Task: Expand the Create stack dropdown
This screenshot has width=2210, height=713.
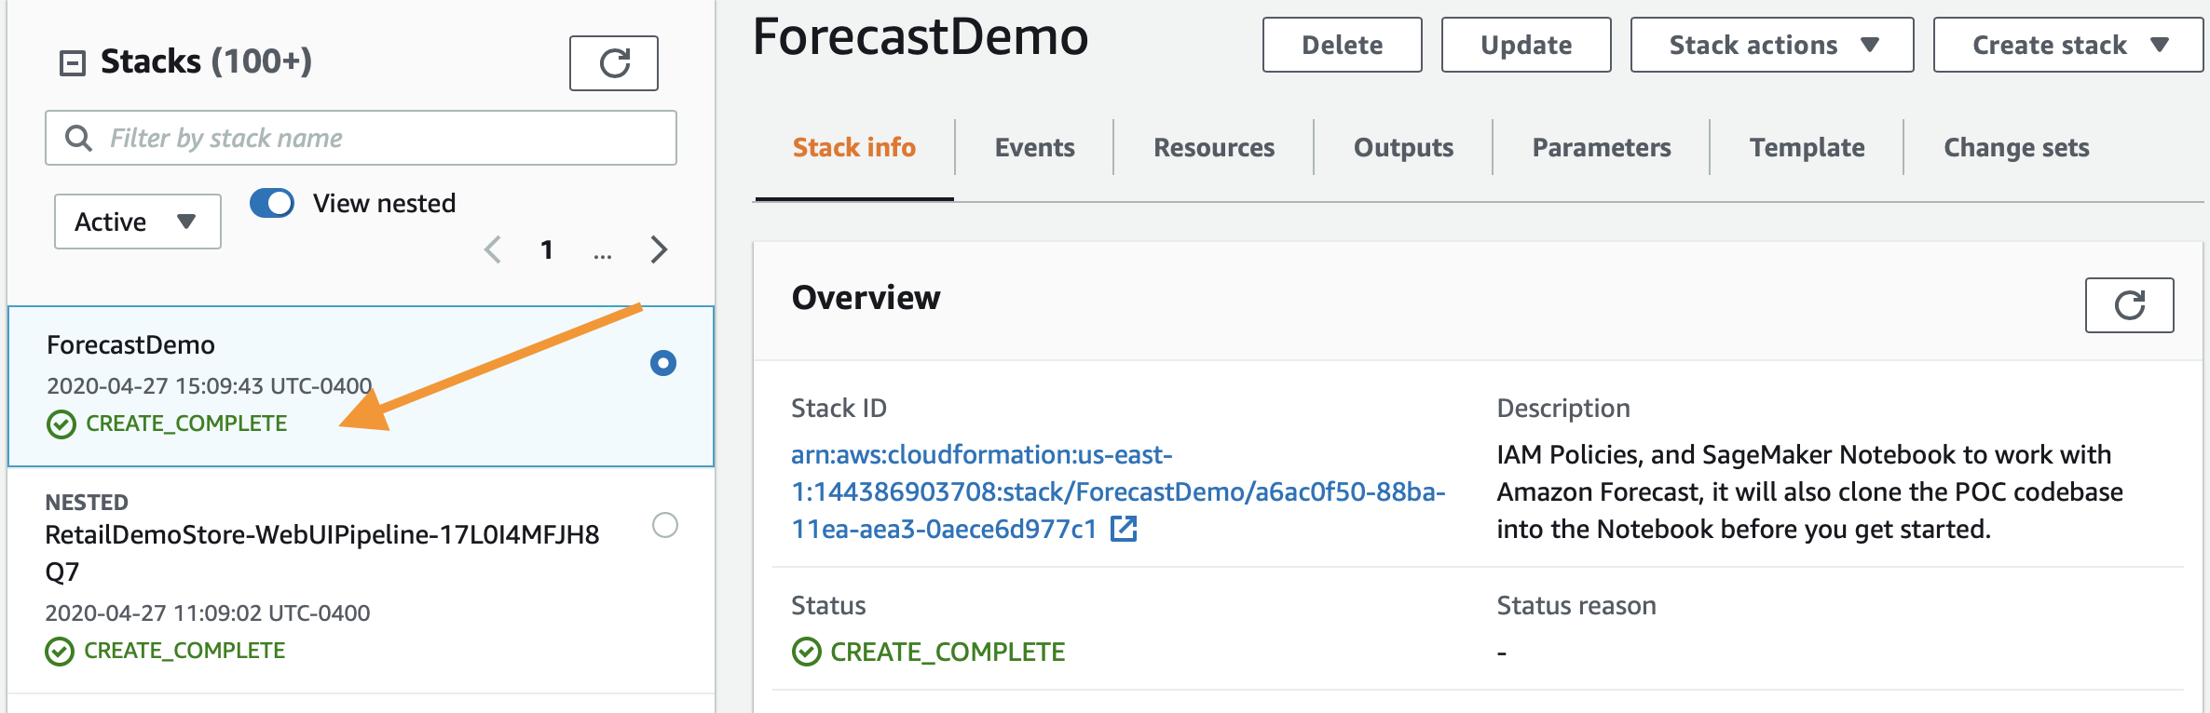Action: [x=2068, y=45]
